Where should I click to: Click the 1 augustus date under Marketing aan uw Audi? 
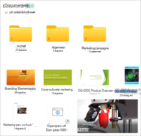20,128
